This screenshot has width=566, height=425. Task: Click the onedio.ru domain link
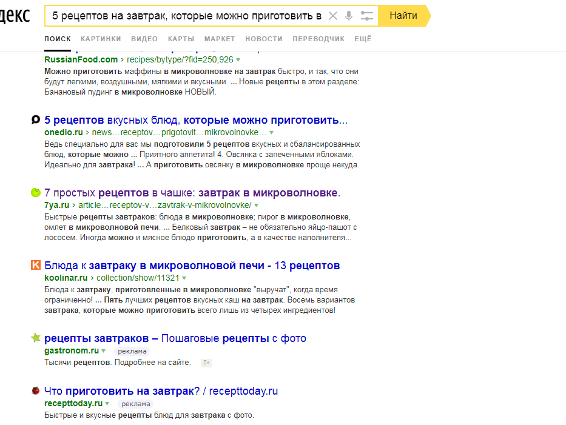coord(64,132)
